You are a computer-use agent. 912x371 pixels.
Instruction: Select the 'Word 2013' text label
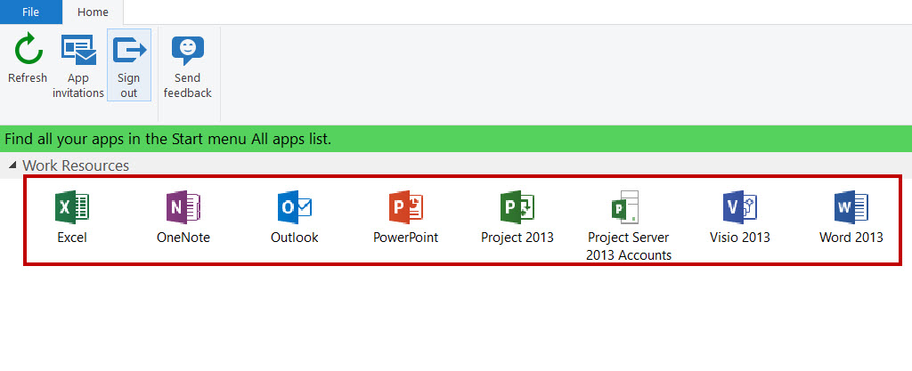pyautogui.click(x=851, y=238)
